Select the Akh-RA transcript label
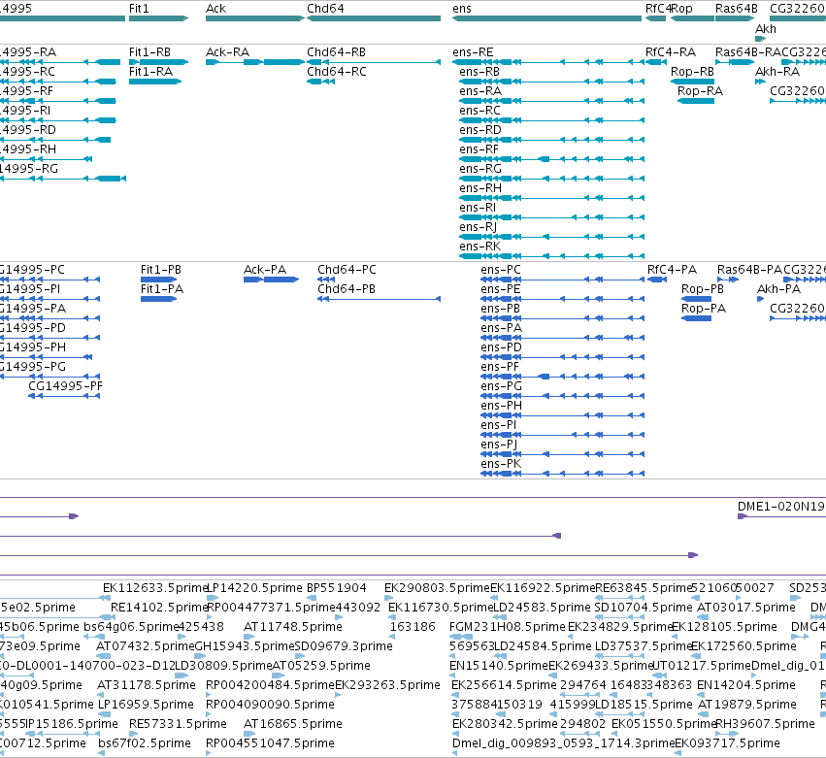This screenshot has height=758, width=826. pos(777,72)
